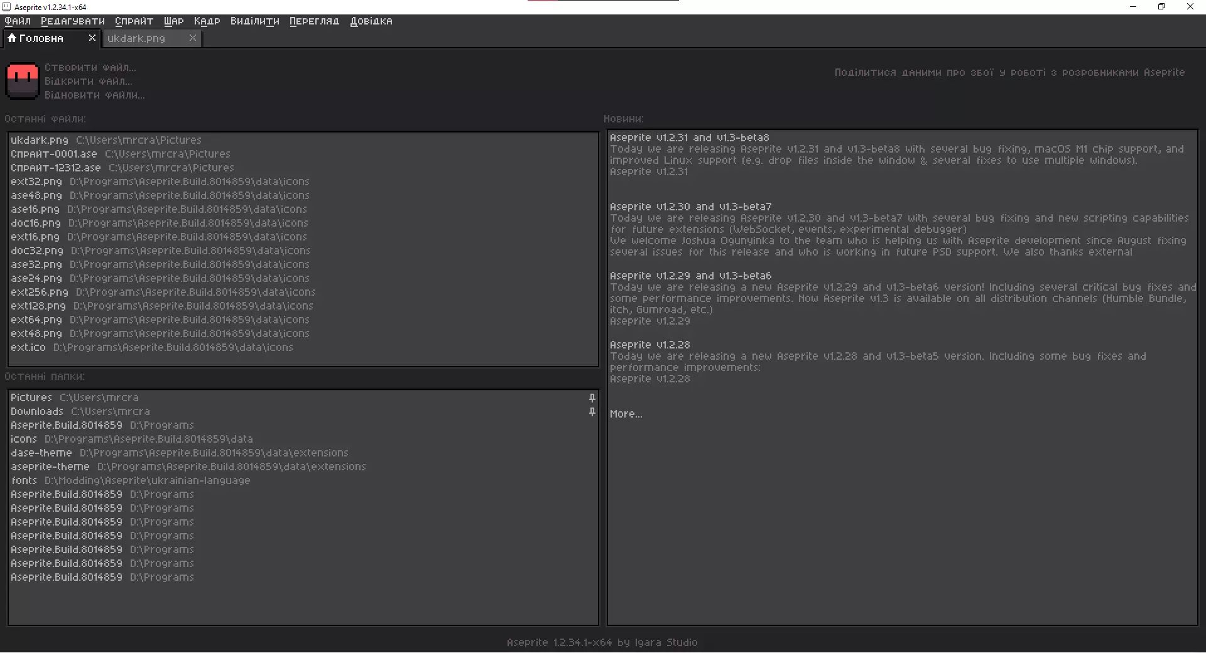1206x653 pixels.
Task: Open recent file ase16.png
Action: pos(303,210)
